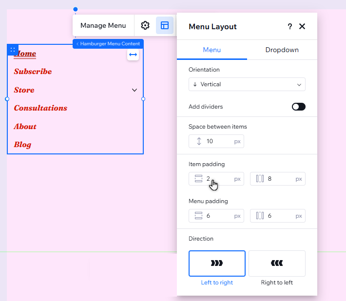
Task: Click the top blue anchor dot
Action: click(76, 9)
